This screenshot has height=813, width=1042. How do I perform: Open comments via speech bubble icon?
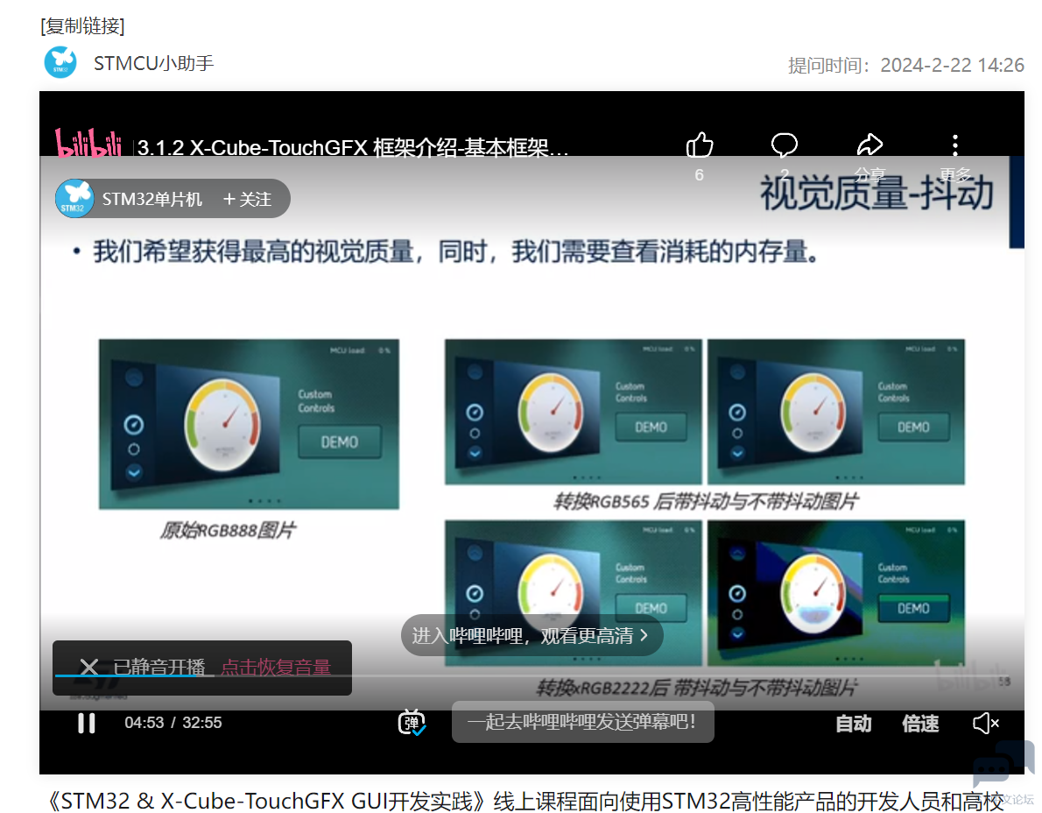click(x=785, y=145)
